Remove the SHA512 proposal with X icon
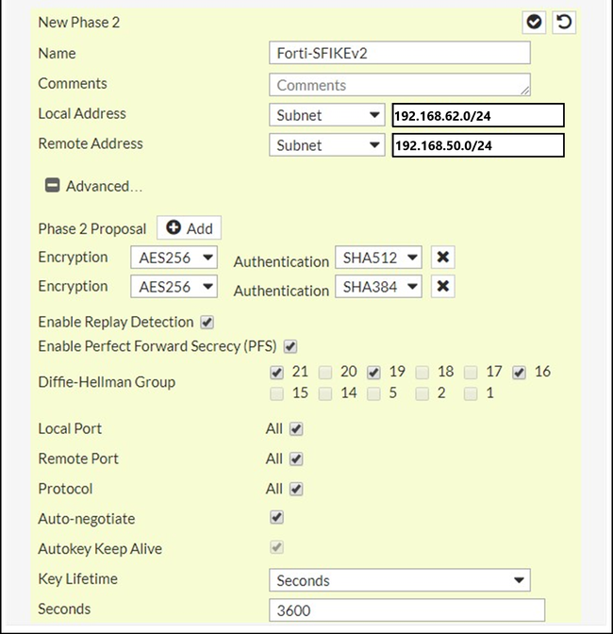This screenshot has height=634, width=613. [x=442, y=258]
